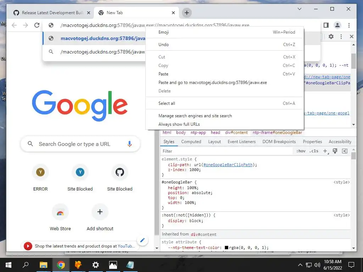Open the ERROR shortcut tile
363x272 pixels.
(40, 178)
